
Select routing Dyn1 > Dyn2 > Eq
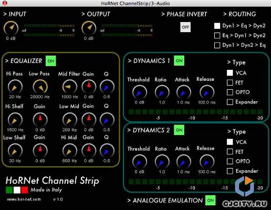coord(217,45)
